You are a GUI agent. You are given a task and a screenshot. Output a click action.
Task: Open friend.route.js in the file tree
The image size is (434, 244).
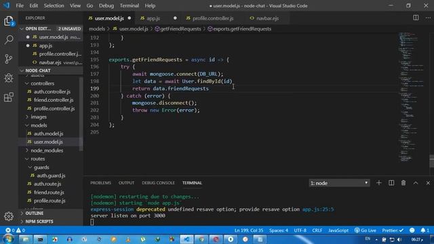click(x=49, y=192)
